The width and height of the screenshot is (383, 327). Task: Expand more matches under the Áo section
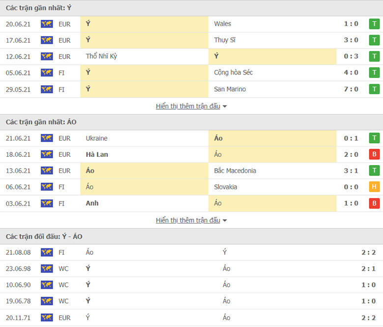click(188, 221)
